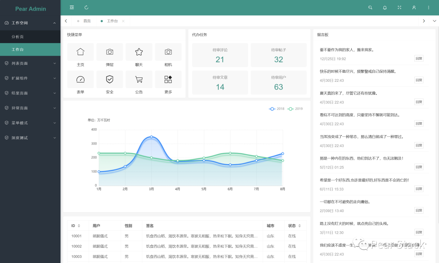Viewport: 439px width, 263px height.
Task: Click the refresh icon in header
Action: [86, 8]
